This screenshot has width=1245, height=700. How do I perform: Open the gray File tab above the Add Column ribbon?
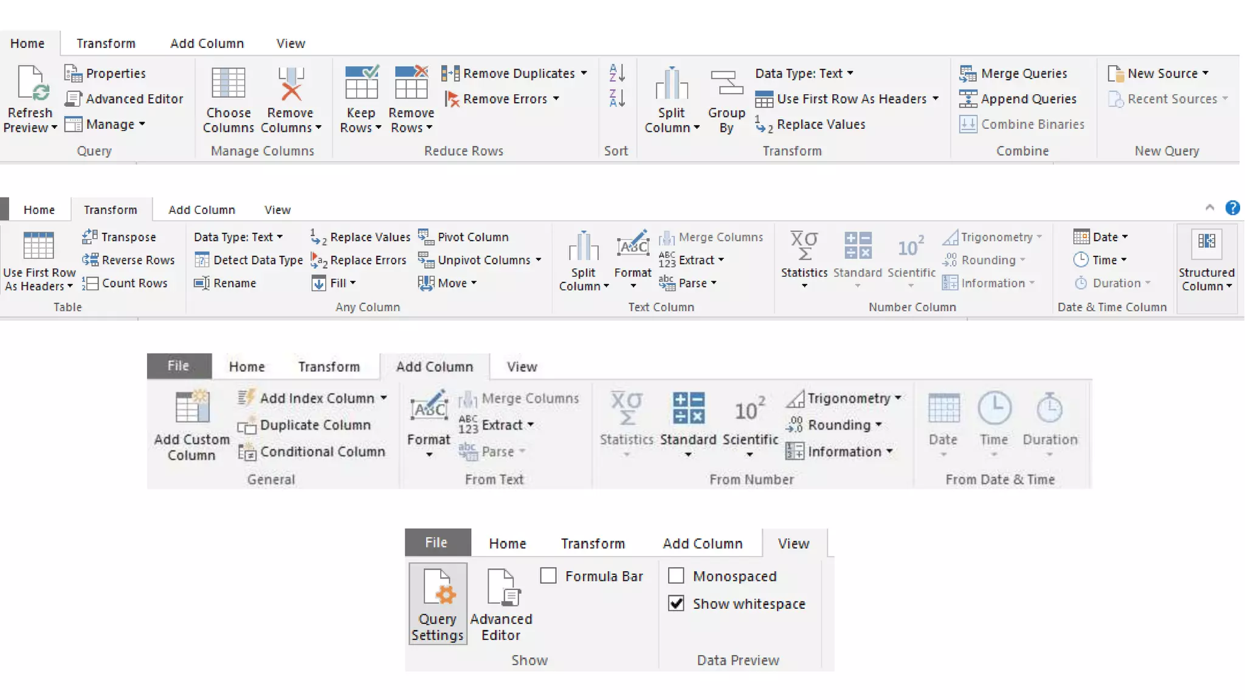click(x=179, y=366)
